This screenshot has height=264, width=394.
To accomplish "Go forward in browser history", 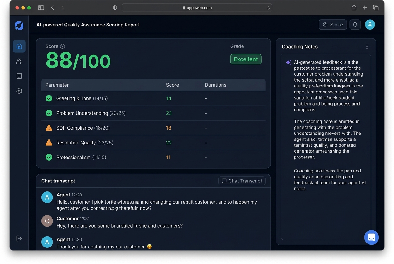I will click(63, 8).
